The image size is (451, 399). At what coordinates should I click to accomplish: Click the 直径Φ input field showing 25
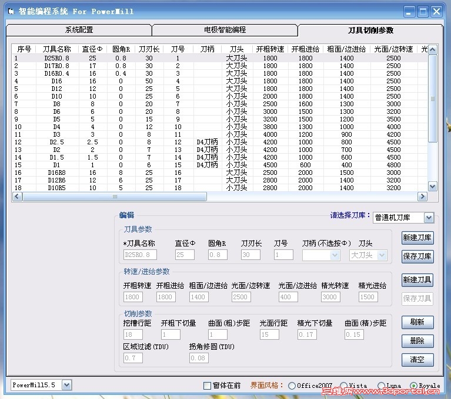tap(185, 255)
